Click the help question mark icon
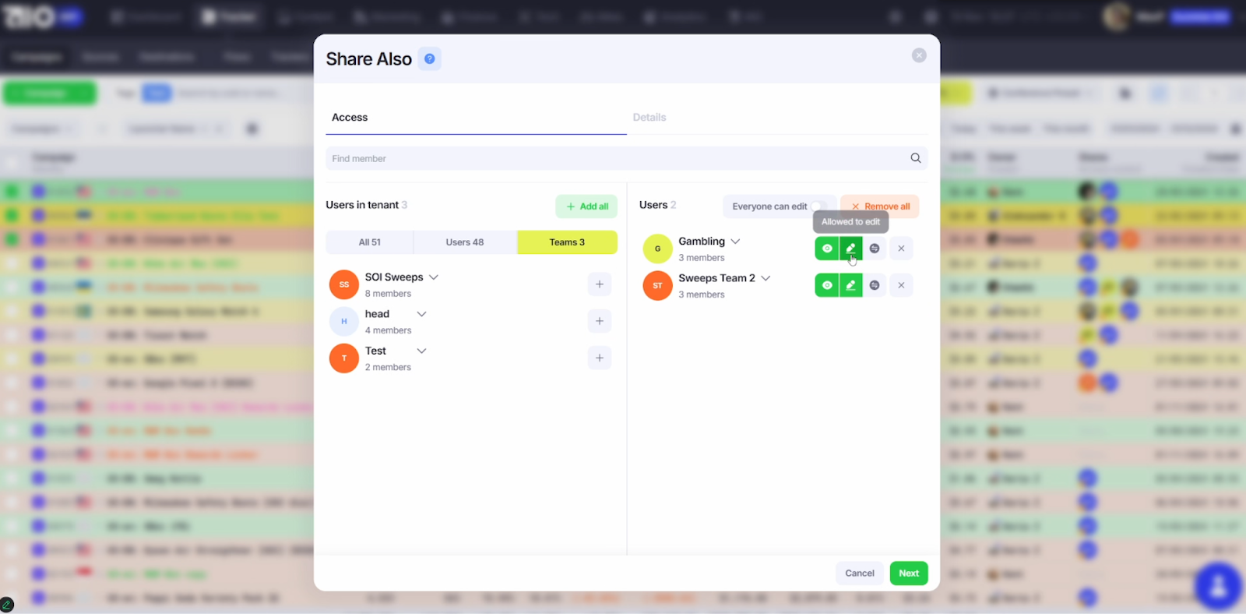 click(x=429, y=58)
